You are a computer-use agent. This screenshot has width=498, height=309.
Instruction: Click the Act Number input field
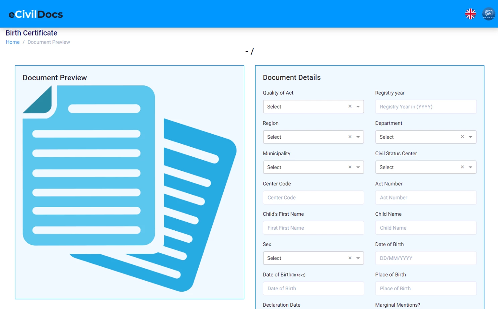(425, 198)
